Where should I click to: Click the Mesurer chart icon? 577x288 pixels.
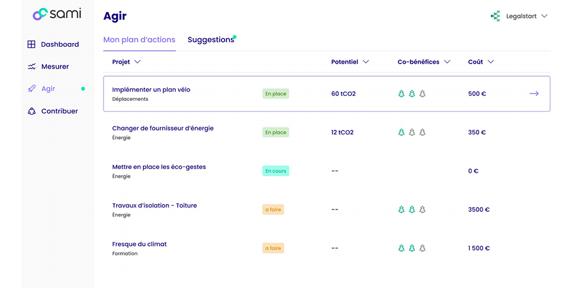click(32, 67)
